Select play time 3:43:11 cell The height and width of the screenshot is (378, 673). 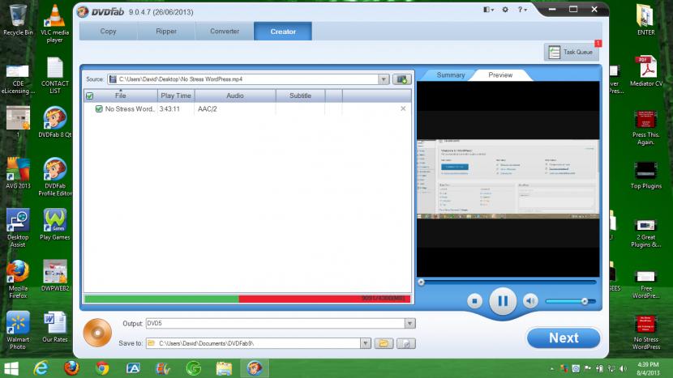coord(169,108)
